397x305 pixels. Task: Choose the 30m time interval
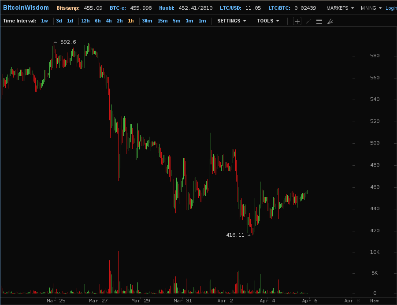coord(147,21)
